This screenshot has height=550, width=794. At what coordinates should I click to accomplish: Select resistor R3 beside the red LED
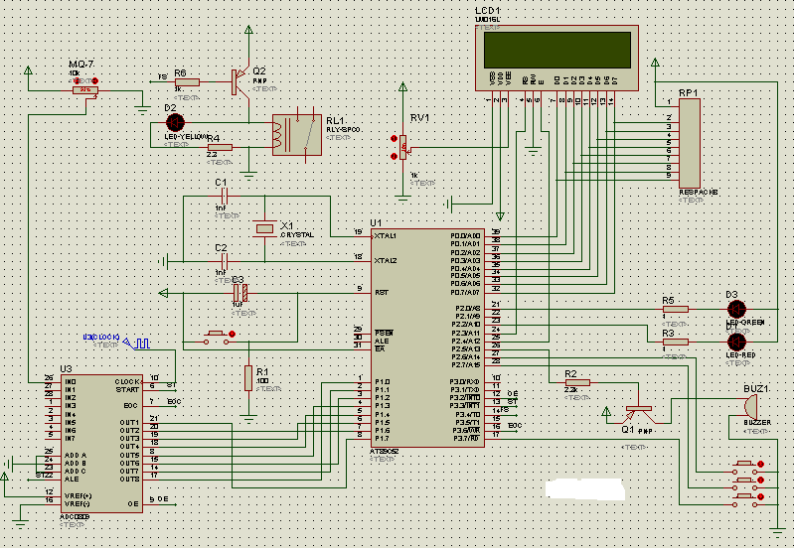pyautogui.click(x=676, y=343)
